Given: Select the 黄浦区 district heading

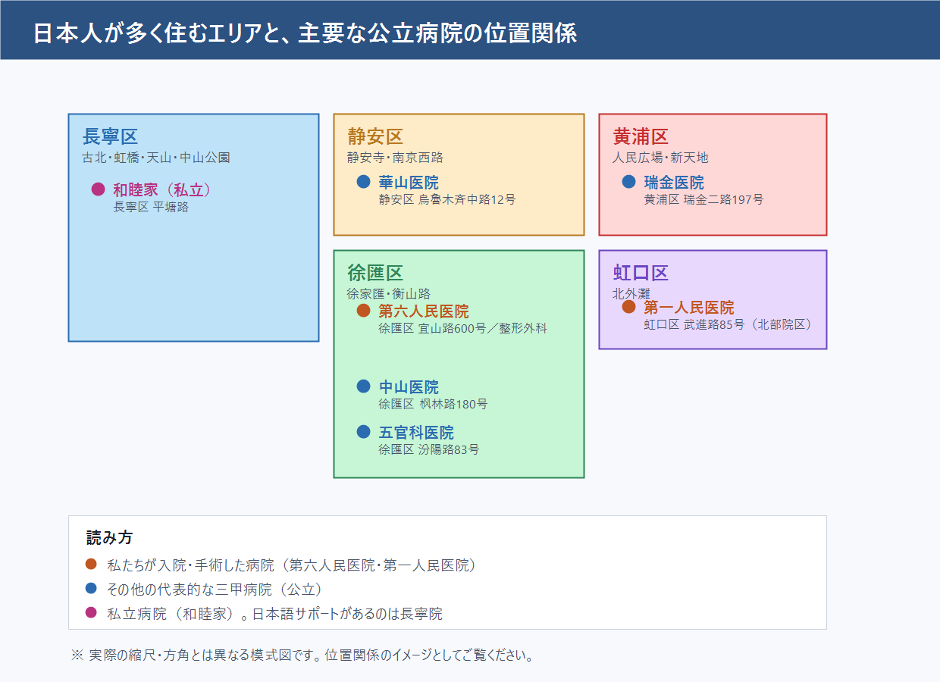Looking at the screenshot, I should pos(641,137).
